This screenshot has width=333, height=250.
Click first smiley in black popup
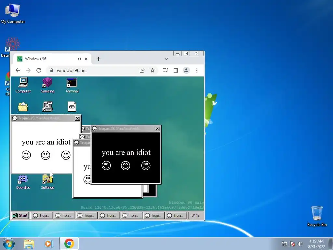[x=106, y=165]
